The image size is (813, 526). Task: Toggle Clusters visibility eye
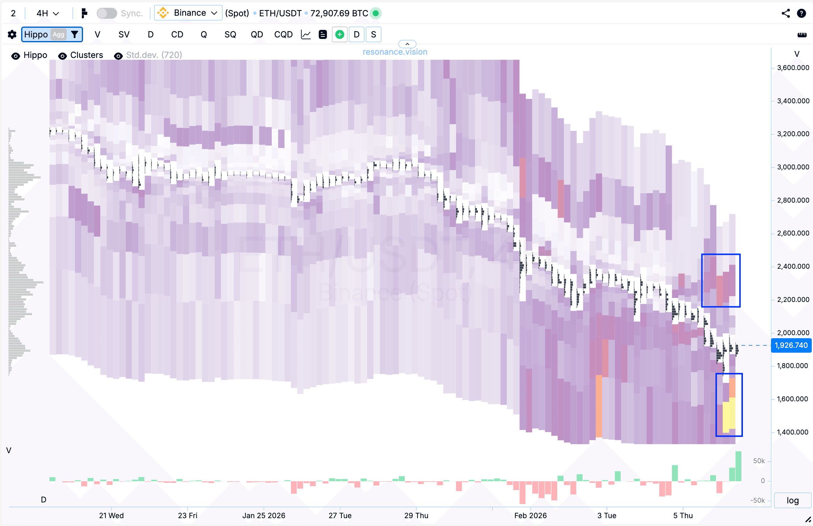pos(62,56)
